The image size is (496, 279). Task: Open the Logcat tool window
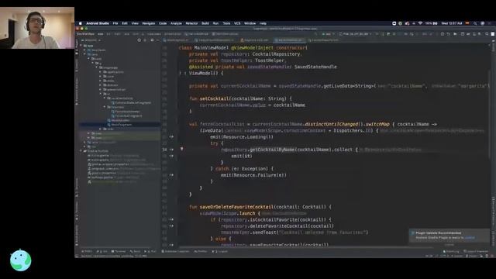click(219, 251)
